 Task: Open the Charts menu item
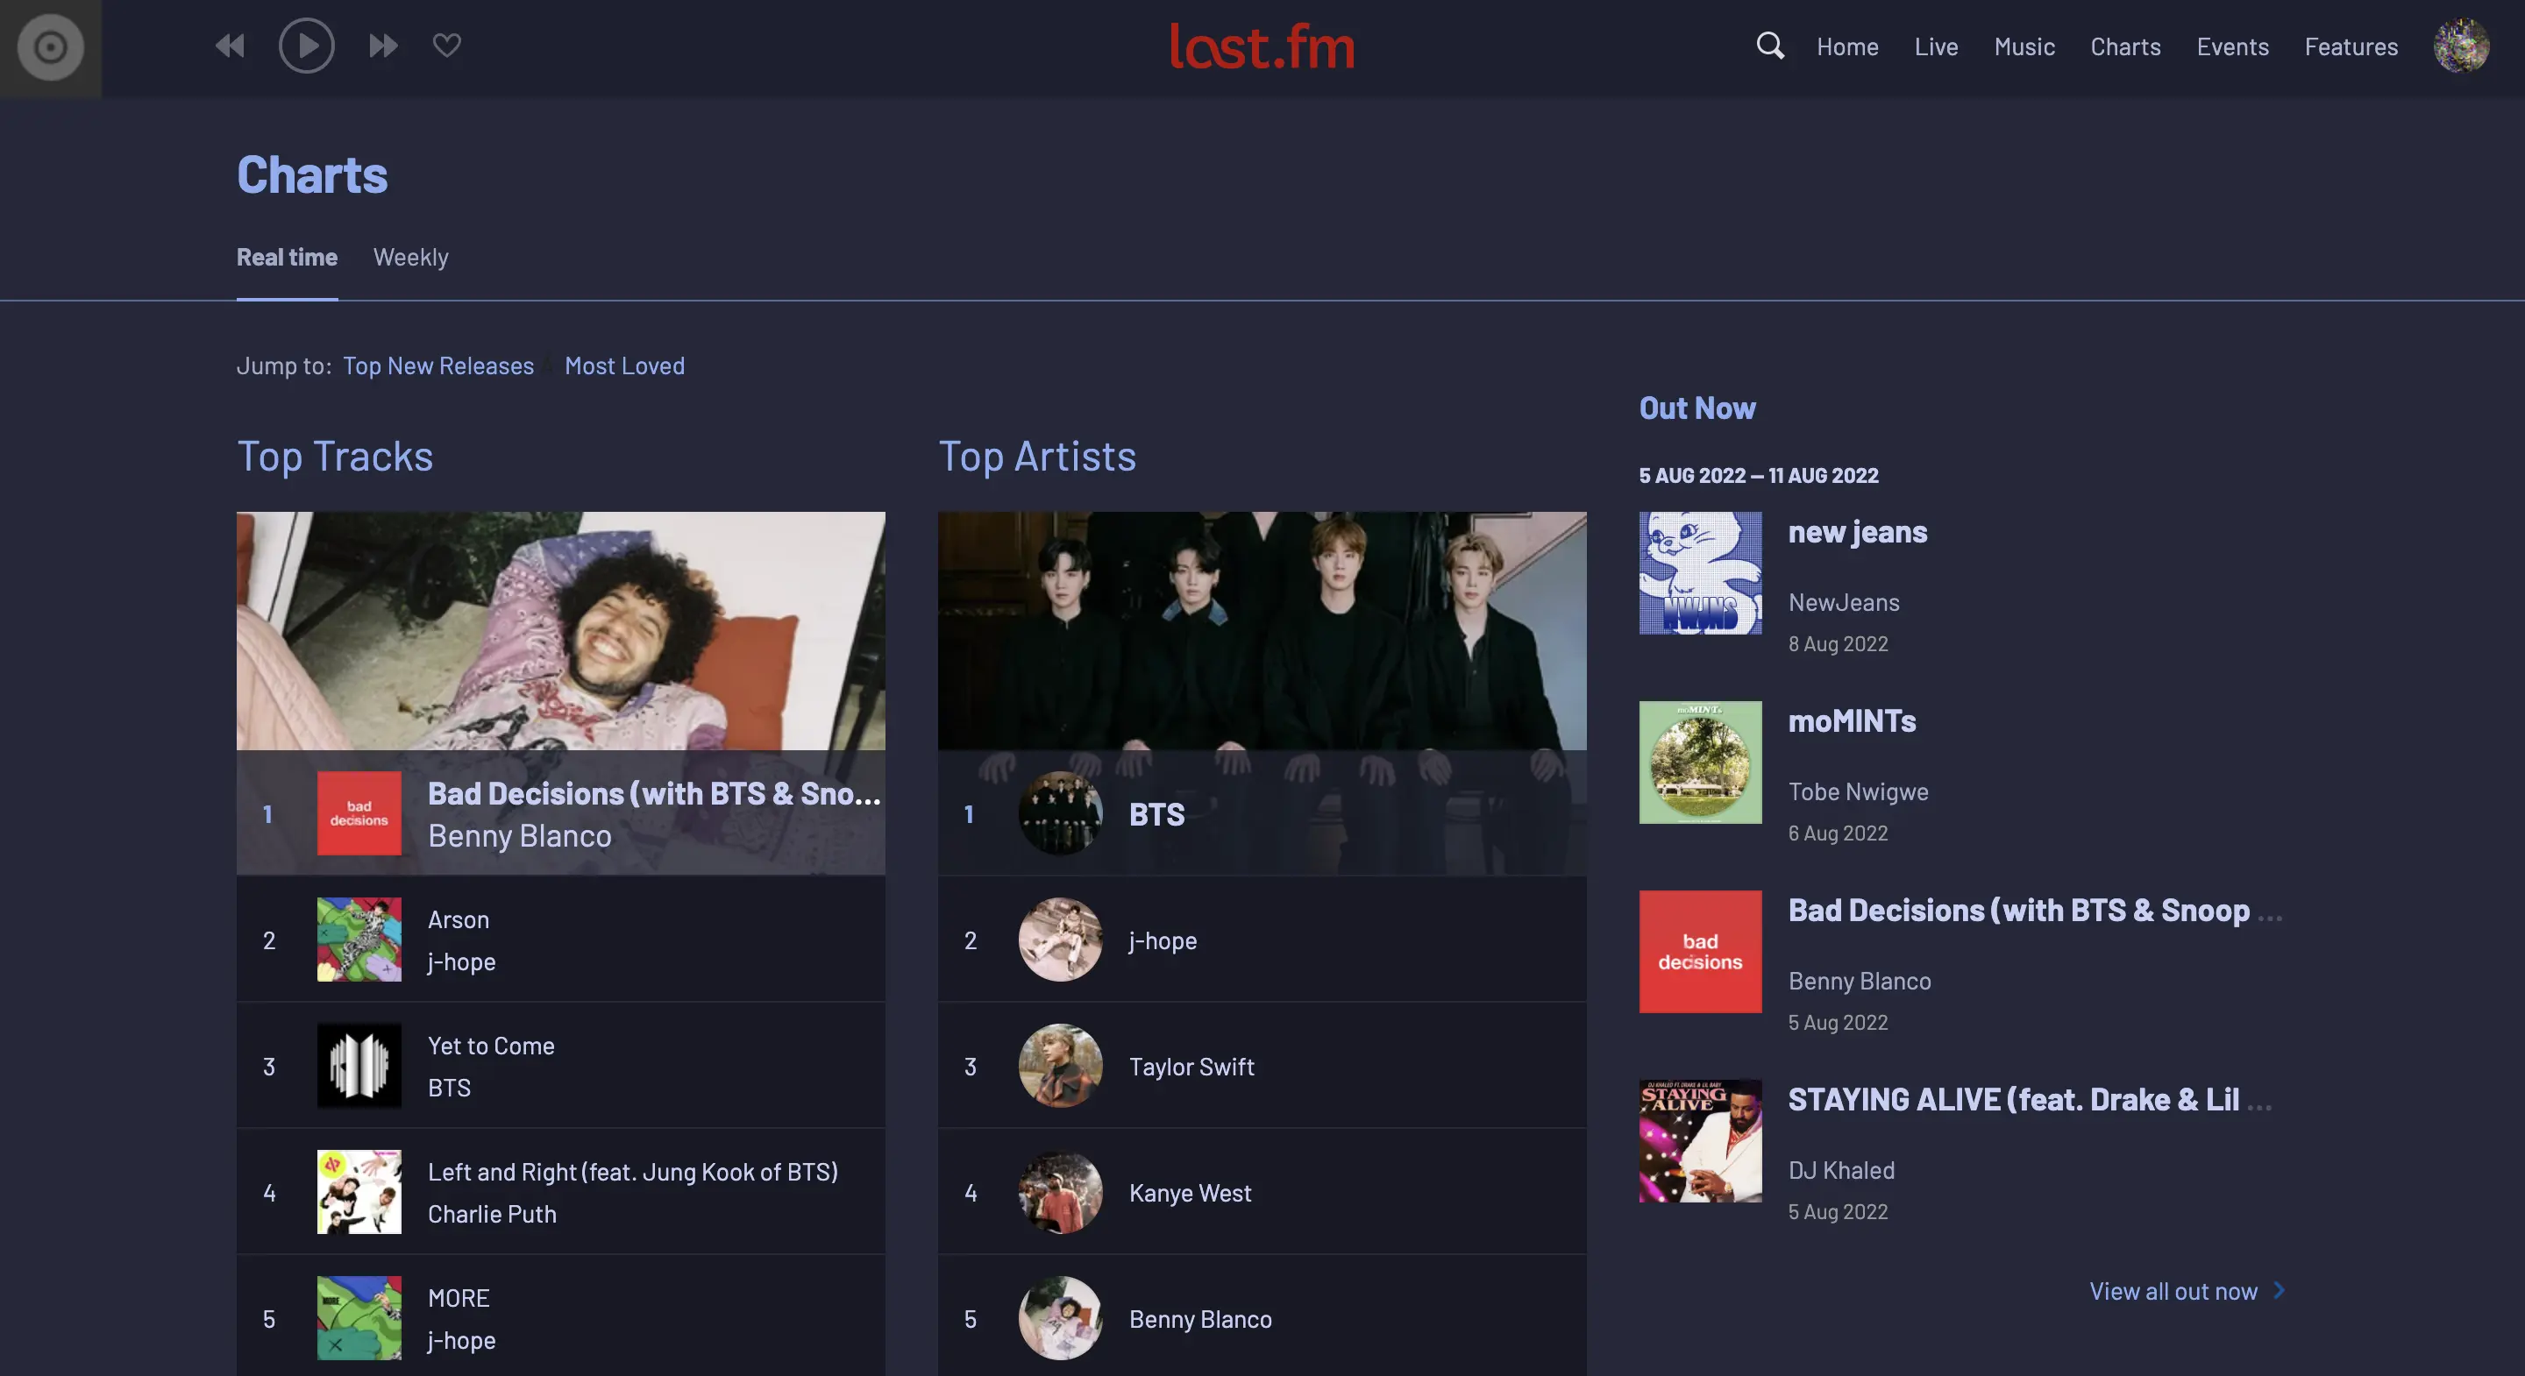click(2125, 46)
